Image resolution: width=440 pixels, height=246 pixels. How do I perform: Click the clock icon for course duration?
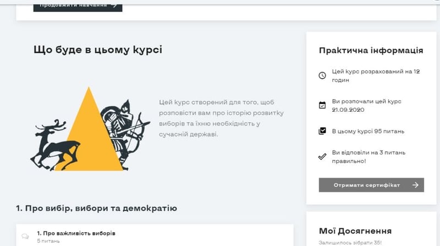click(x=322, y=76)
